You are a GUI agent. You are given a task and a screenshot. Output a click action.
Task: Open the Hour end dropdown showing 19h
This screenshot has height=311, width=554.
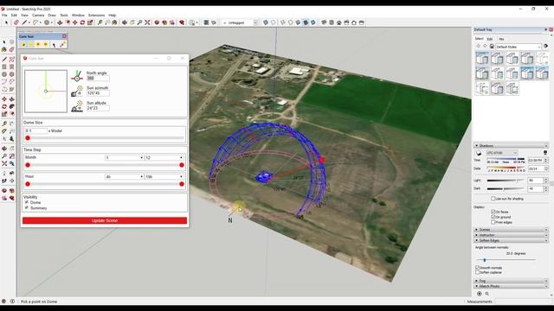tap(164, 176)
